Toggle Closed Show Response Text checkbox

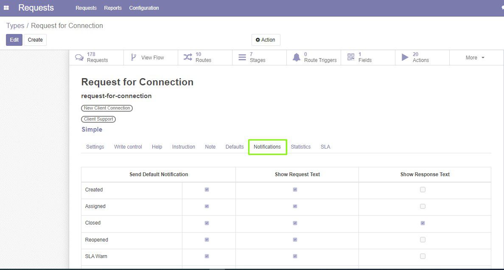click(x=423, y=223)
